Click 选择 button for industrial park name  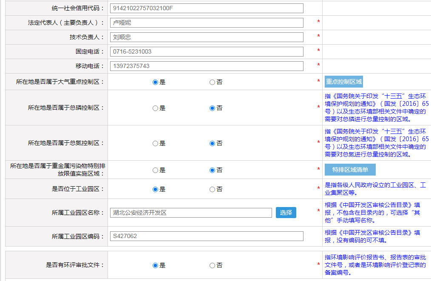tap(286, 213)
